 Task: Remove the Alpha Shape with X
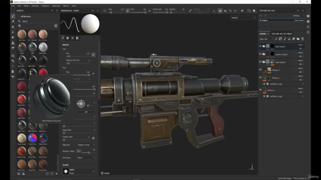[93, 171]
